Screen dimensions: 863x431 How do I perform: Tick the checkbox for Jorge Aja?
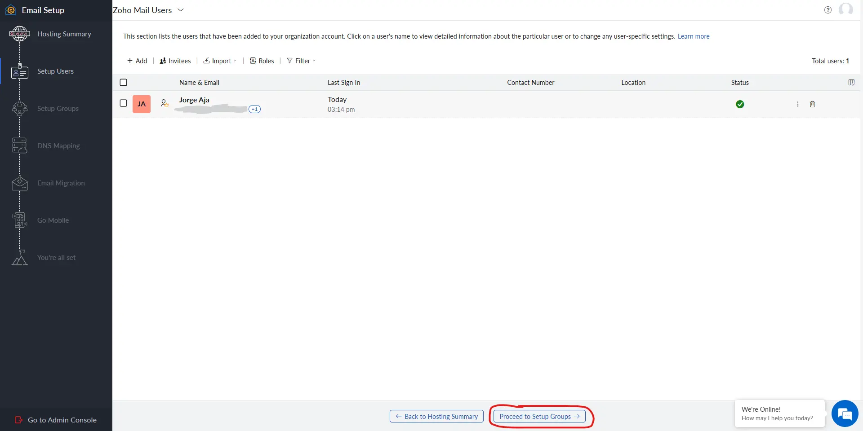pyautogui.click(x=124, y=103)
